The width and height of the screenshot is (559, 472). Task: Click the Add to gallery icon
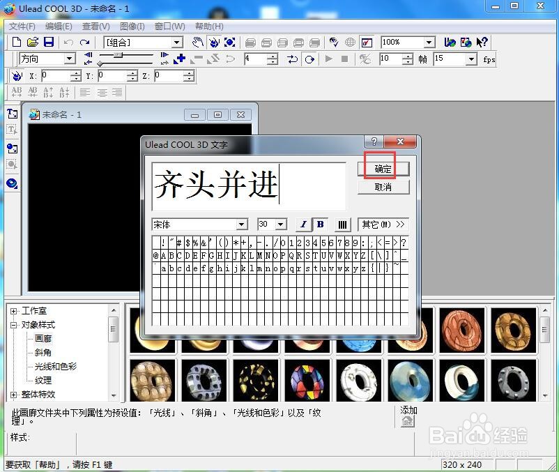pyautogui.click(x=407, y=422)
